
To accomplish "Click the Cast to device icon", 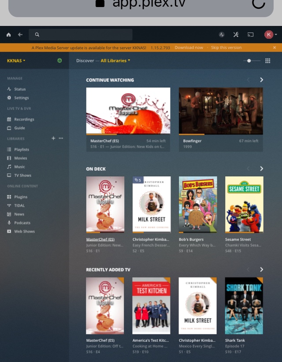I will click(250, 35).
